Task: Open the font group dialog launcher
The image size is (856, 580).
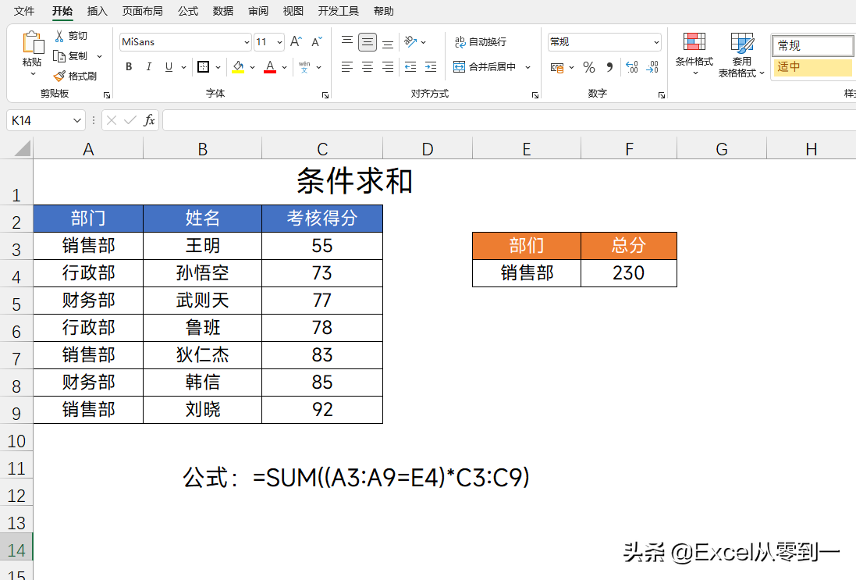Action: [x=325, y=95]
